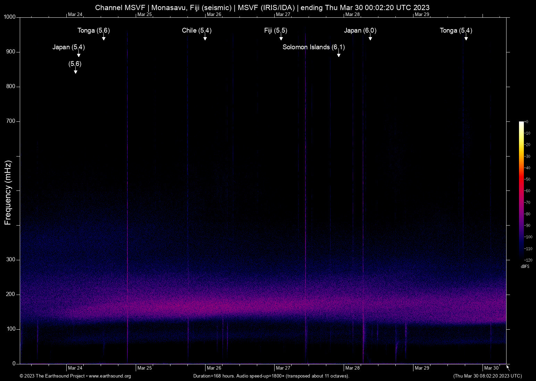
Task: Click the 200 frequency axis label
Action: (11, 294)
